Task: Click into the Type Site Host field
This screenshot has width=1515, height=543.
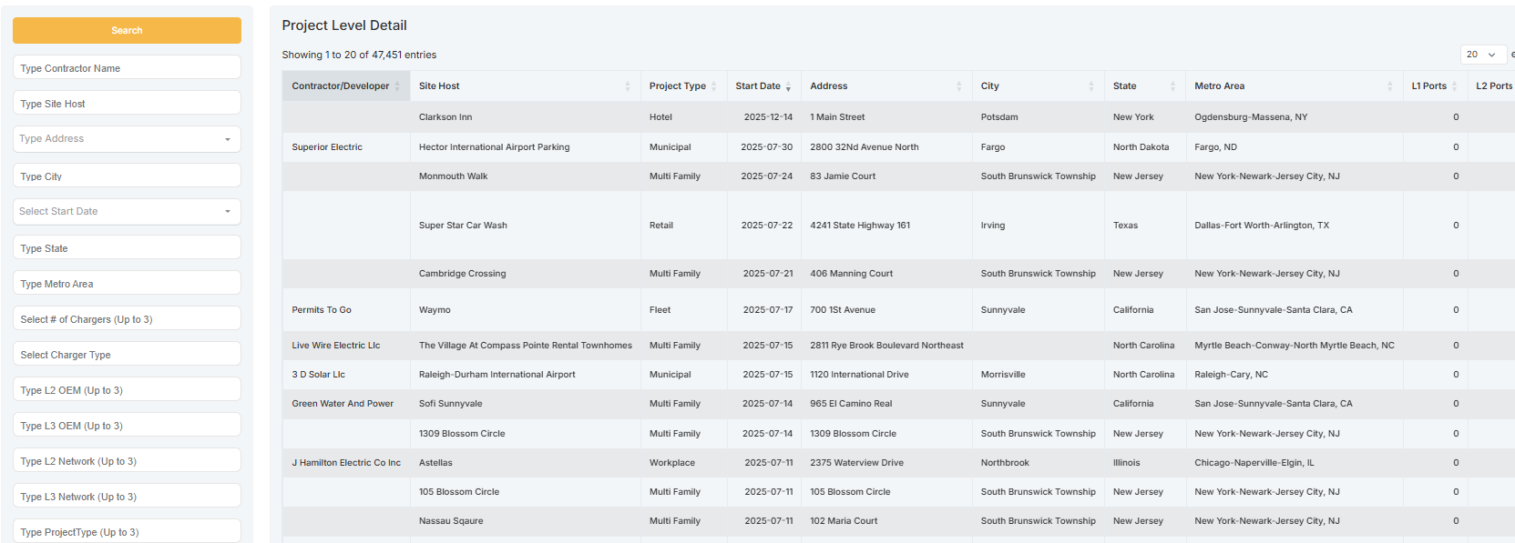Action: 127,104
